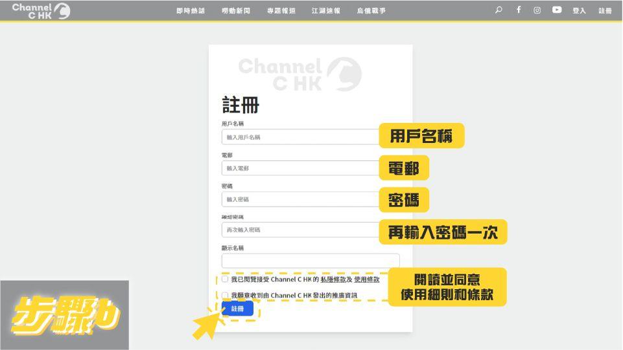Image resolution: width=623 pixels, height=350 pixels.
Task: Open the 使用條款 link
Action: pos(367,279)
